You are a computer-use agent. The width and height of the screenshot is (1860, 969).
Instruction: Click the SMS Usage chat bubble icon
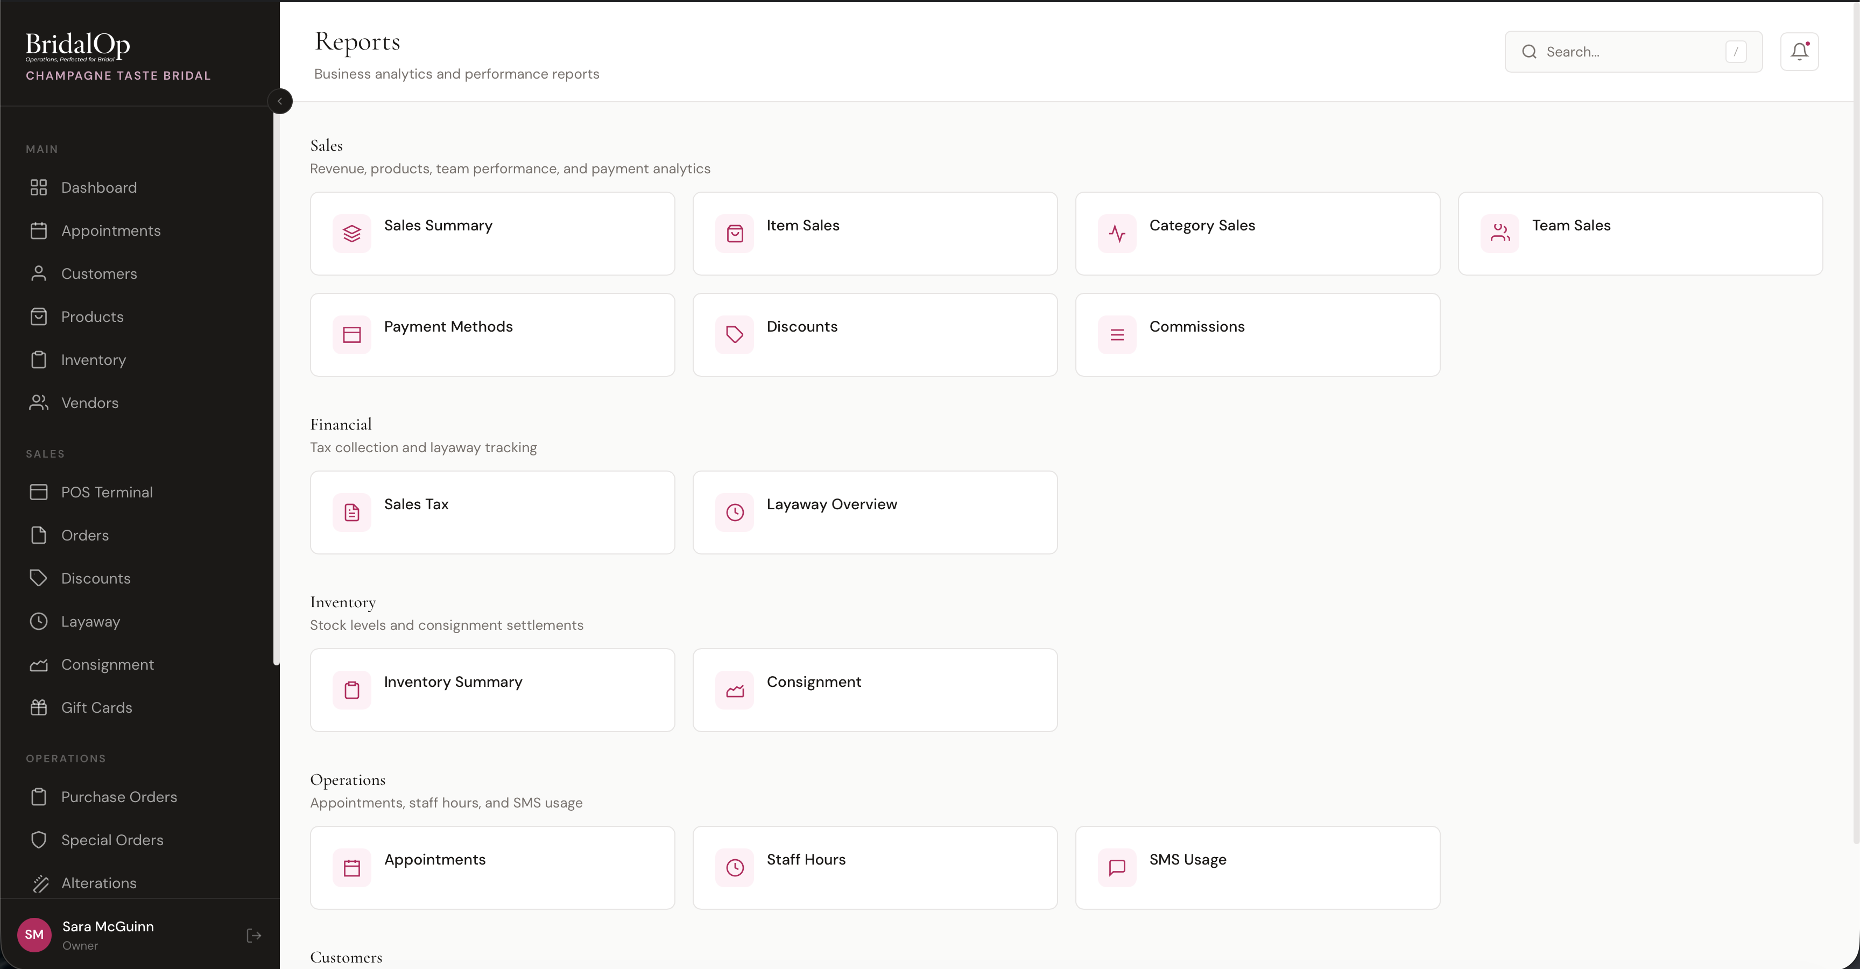[1116, 867]
